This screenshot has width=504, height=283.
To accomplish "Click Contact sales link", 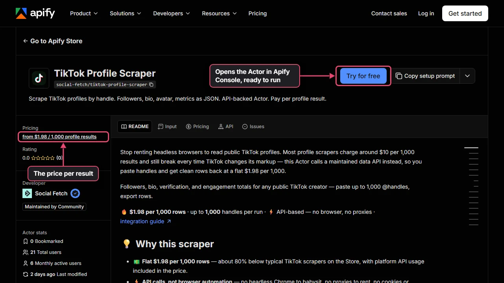I will (x=389, y=13).
